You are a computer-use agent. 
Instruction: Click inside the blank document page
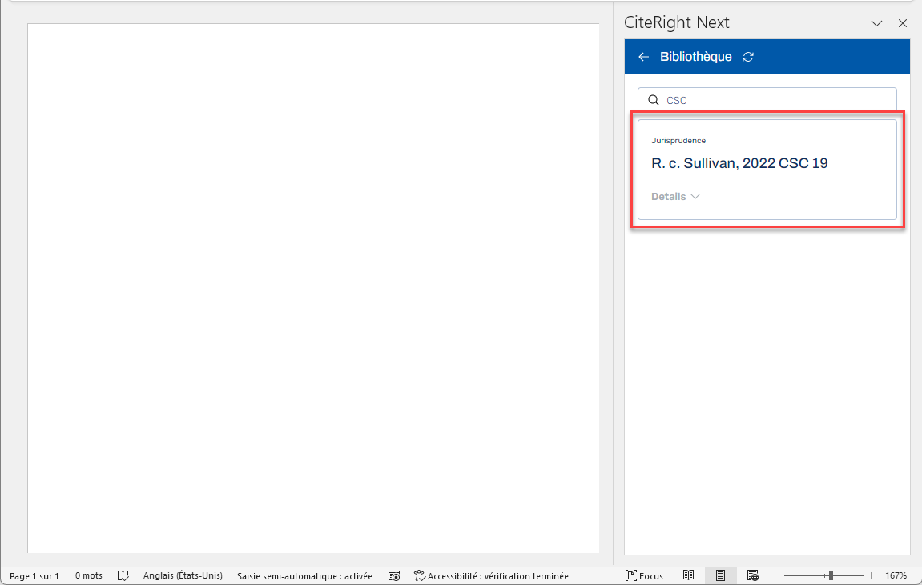[x=313, y=288]
